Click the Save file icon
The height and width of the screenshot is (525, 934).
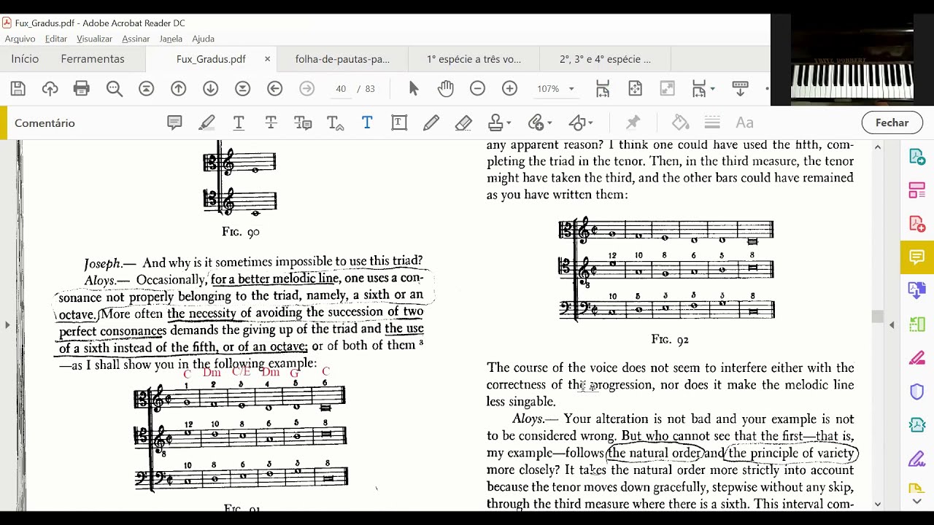coord(18,89)
